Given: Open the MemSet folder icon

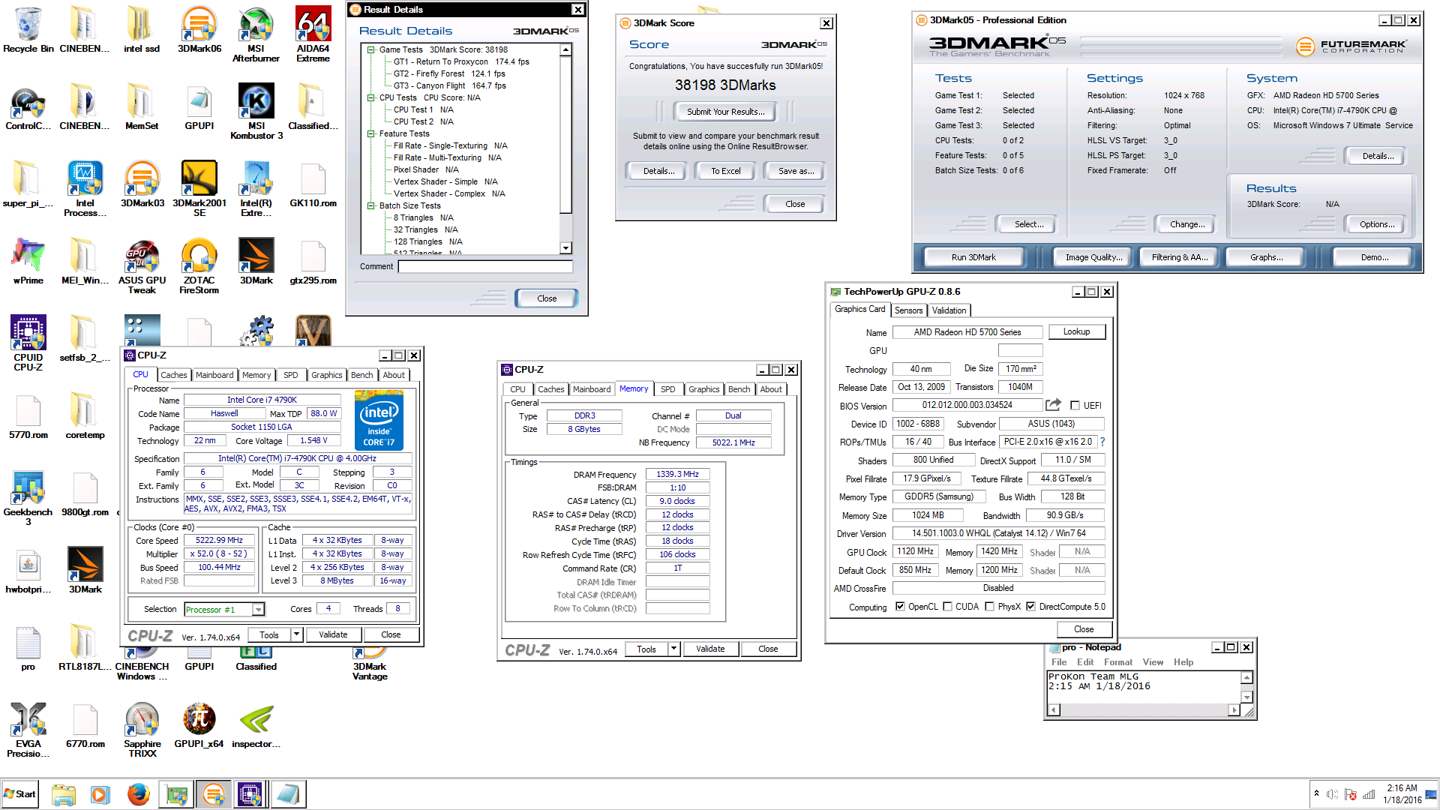Looking at the screenshot, I should 142,107.
